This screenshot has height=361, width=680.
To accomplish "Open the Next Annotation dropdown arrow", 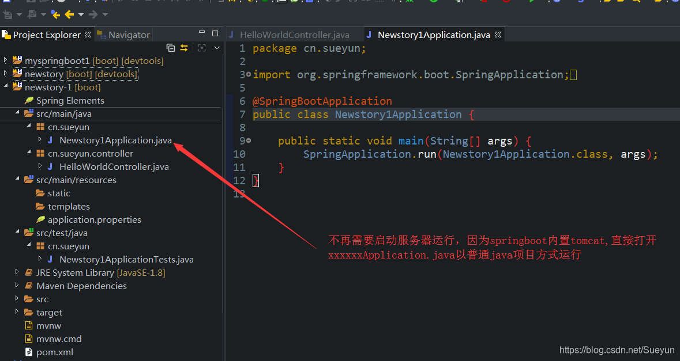I will tap(19, 15).
